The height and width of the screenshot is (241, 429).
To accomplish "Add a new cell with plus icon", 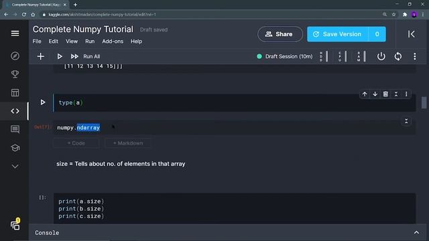I will pos(40,56).
